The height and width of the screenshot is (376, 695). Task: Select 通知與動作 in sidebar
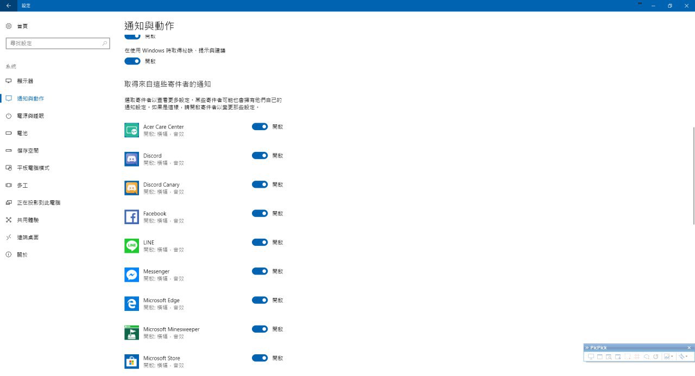pos(30,98)
